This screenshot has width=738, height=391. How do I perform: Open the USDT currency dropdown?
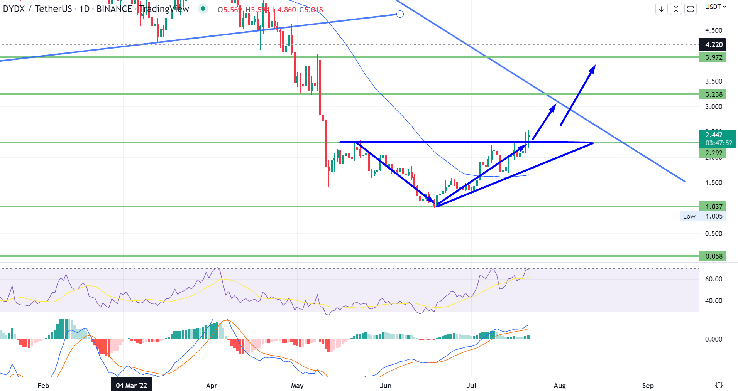(716, 7)
